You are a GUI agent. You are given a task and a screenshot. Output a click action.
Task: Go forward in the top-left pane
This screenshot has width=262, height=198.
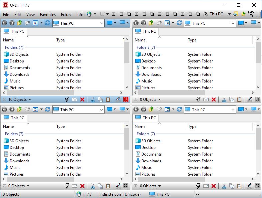(12, 23)
